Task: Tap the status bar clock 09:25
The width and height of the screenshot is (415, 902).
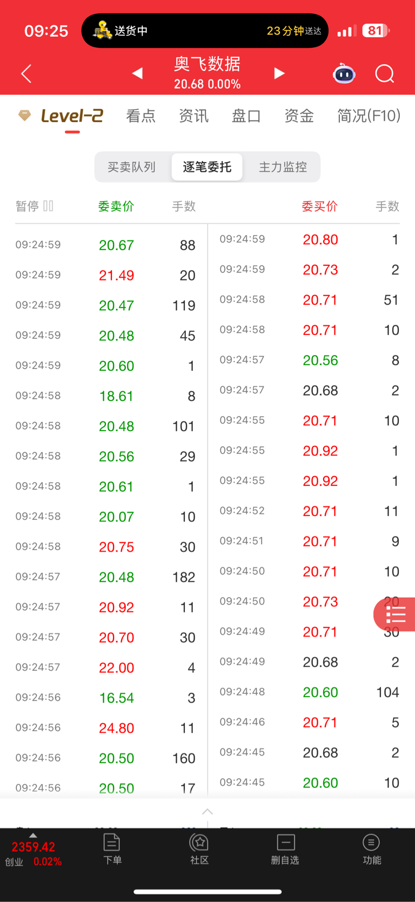Action: [46, 31]
